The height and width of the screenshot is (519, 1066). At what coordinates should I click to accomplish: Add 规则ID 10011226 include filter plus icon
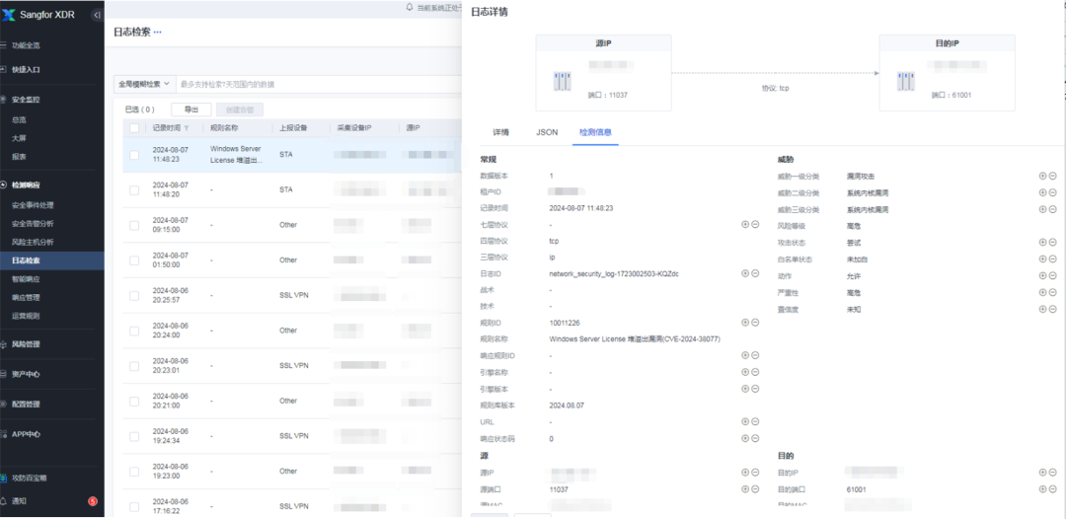745,323
